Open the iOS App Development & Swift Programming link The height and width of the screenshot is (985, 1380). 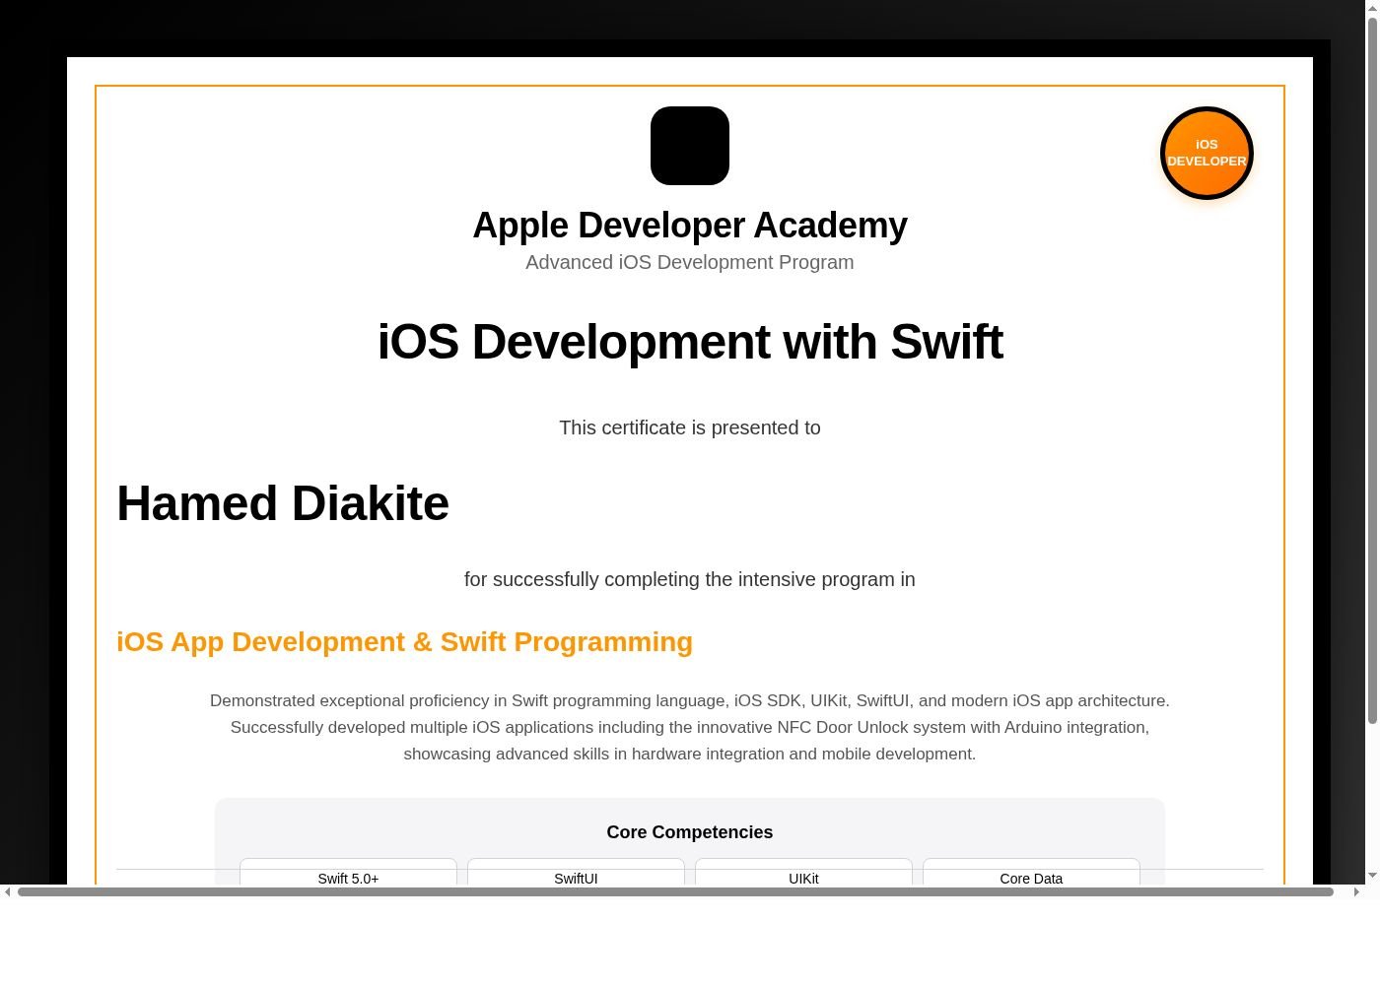[404, 641]
